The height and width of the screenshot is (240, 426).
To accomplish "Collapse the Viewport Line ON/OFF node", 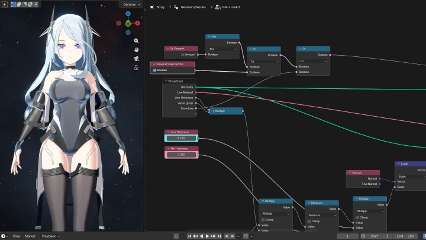I will point(154,64).
